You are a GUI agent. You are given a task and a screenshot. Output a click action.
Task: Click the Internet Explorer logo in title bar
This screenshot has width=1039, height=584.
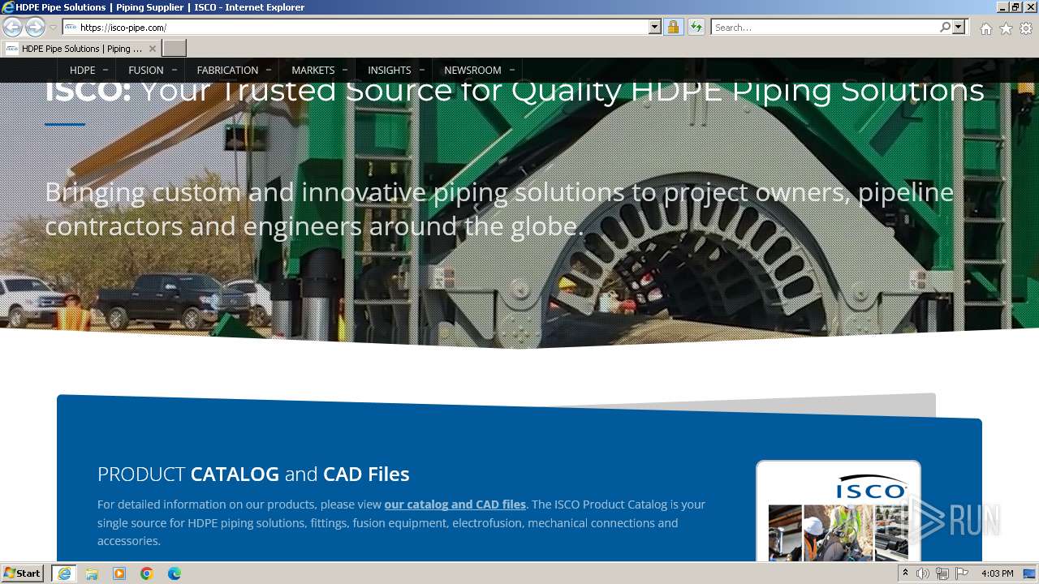pos(8,7)
